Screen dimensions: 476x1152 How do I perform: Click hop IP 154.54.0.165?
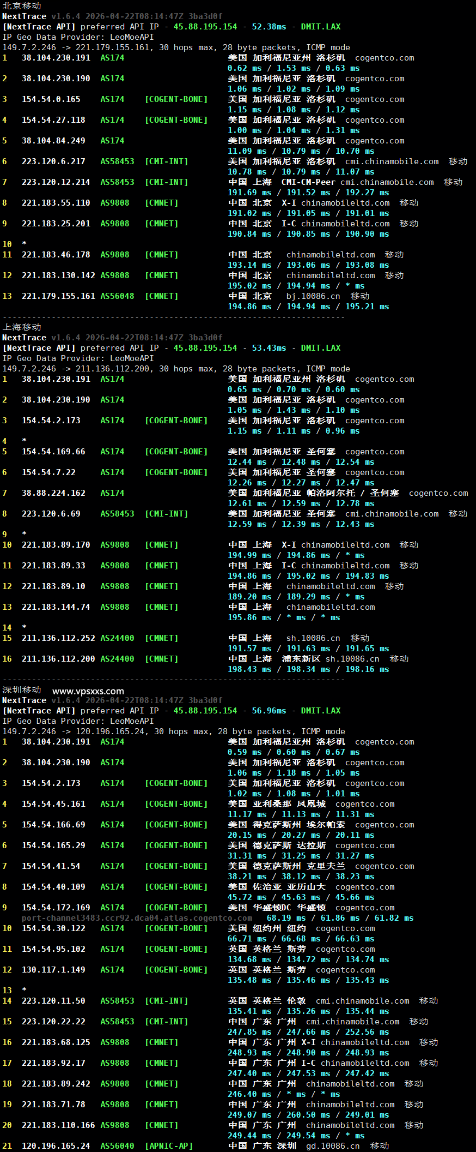[51, 99]
